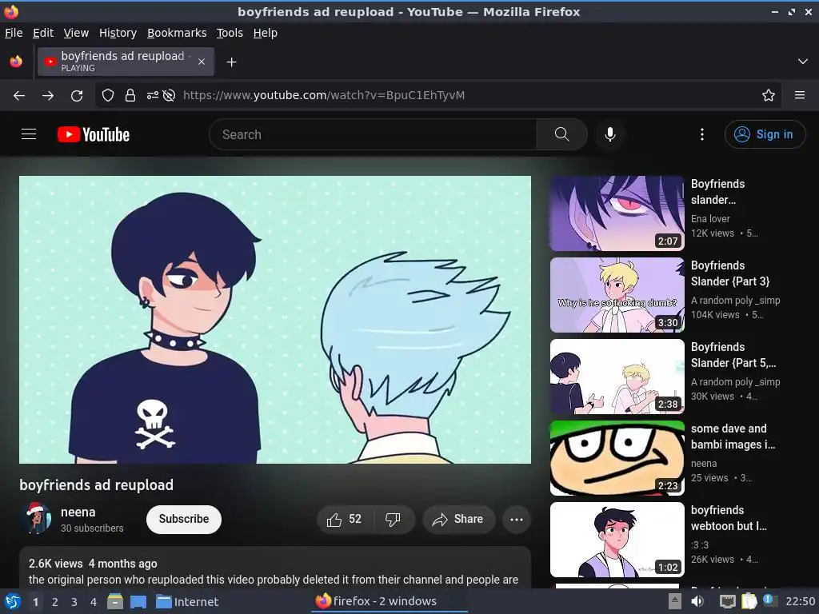The width and height of the screenshot is (819, 614).
Task: Open file manager icon in taskbar
Action: click(115, 601)
